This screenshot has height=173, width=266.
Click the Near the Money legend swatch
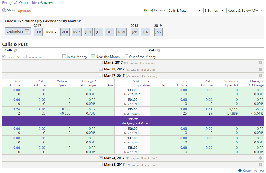(x=93, y=56)
